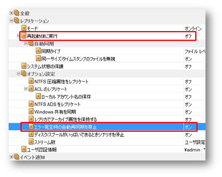This screenshot has width=222, height=177.
Task: Click the ストリーム数 property icon
Action: click(31, 142)
